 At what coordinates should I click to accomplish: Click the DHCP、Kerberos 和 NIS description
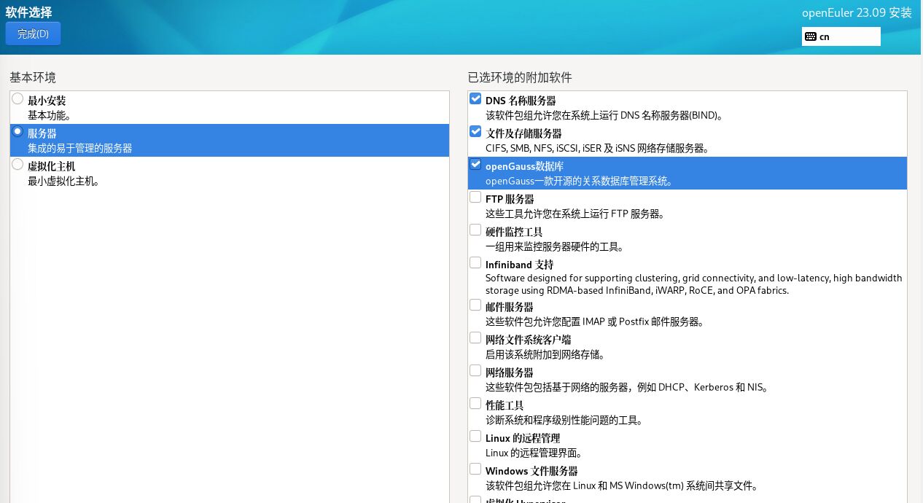627,387
